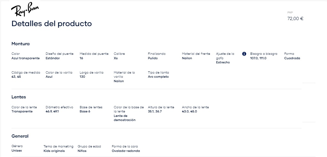Click the Lente de demostración value
The image size is (327, 157).
[x=124, y=118]
